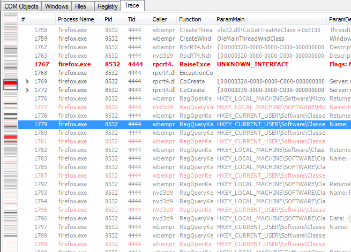This screenshot has height=252, width=351.
Task: Click {00000339-0000-0000-C000 GUID in row 1772
Action: (271, 90)
